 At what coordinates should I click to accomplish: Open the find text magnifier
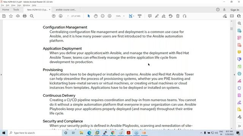[x=32, y=16]
